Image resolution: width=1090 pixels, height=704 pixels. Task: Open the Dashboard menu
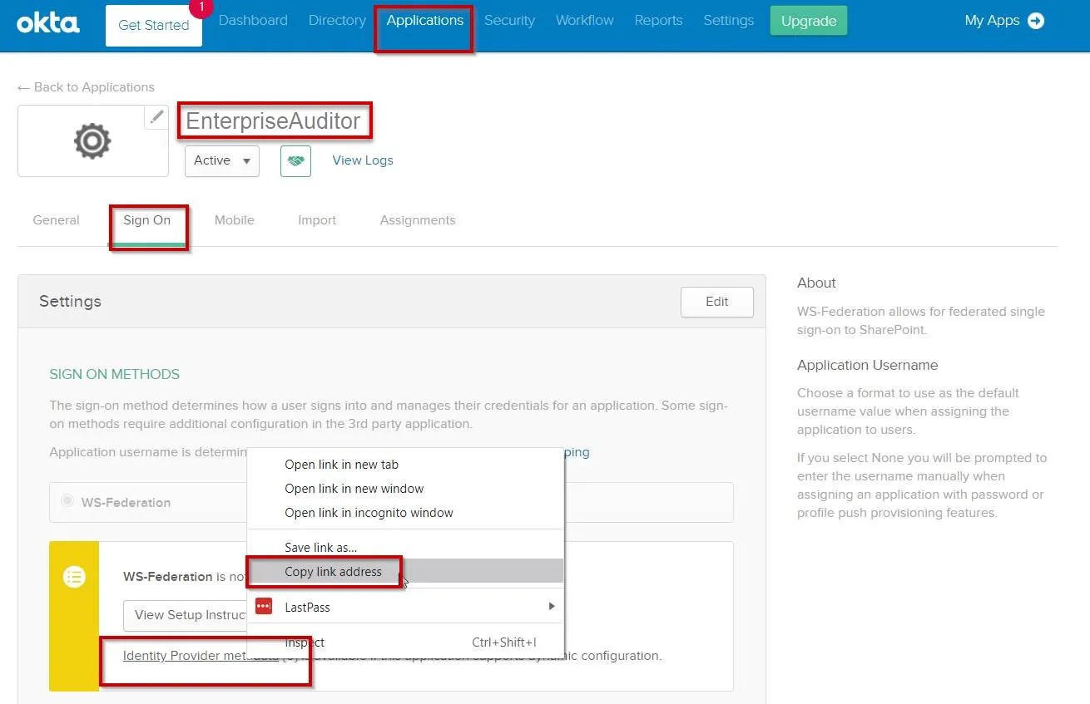pyautogui.click(x=253, y=21)
